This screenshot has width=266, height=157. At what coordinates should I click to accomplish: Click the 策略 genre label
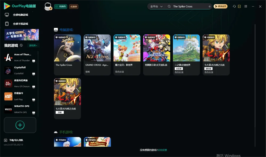(x=88, y=72)
